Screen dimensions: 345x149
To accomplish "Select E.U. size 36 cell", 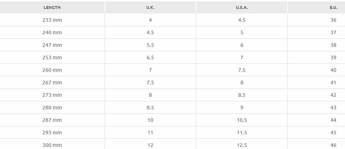I will click(x=316, y=20).
